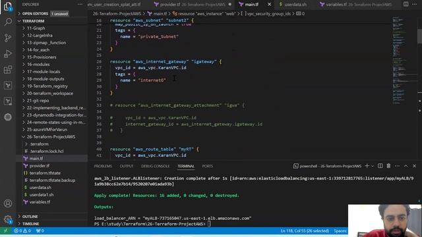Open terraform.tfstate.backup file
Image resolution: width=422 pixels, height=237 pixels.
point(52,180)
